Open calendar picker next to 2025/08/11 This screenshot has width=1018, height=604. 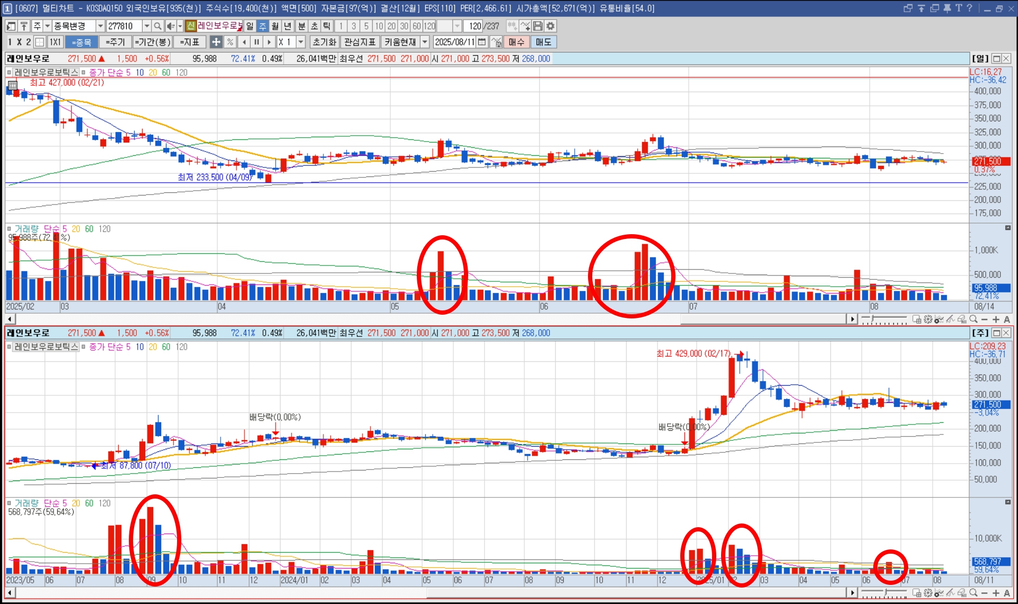click(x=482, y=42)
